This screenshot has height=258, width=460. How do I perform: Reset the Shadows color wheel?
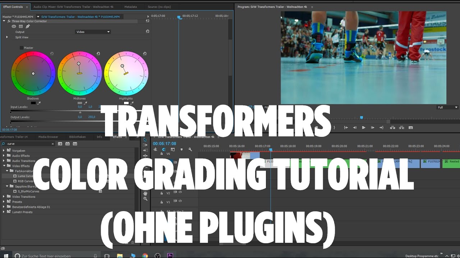(x=52, y=54)
